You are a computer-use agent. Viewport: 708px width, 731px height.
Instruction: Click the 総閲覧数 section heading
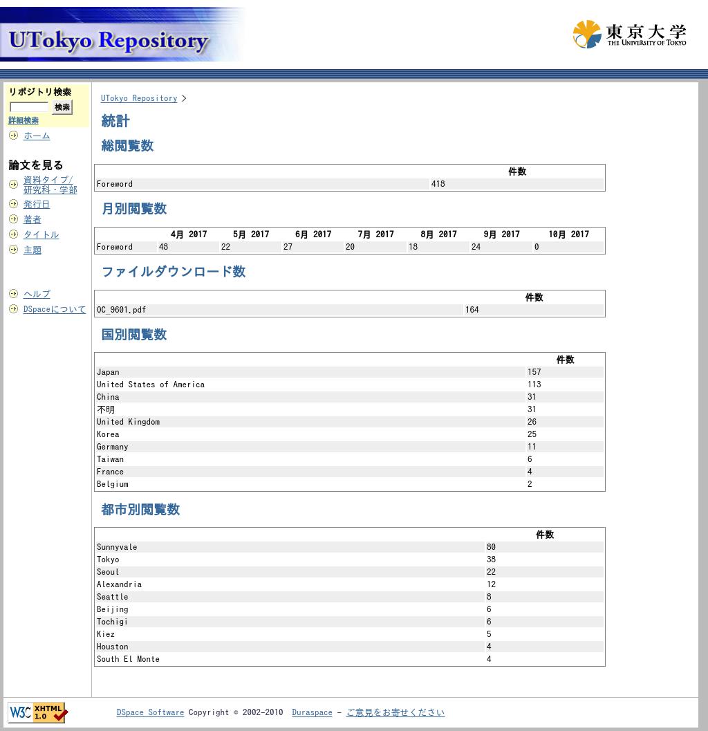[x=127, y=145]
